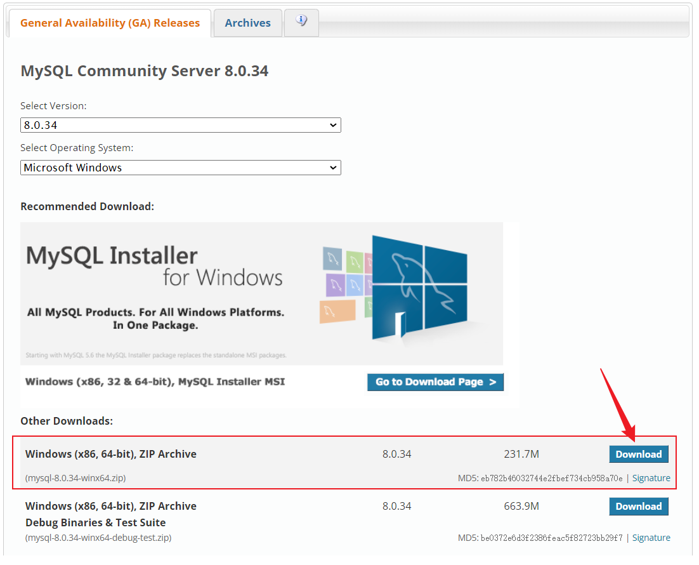Click the MySQL Installer for Windows banner

[x=262, y=294]
